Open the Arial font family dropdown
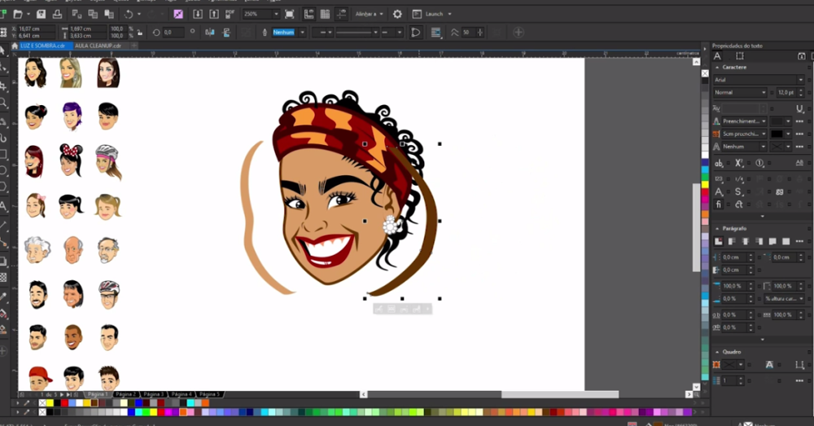 coord(759,80)
